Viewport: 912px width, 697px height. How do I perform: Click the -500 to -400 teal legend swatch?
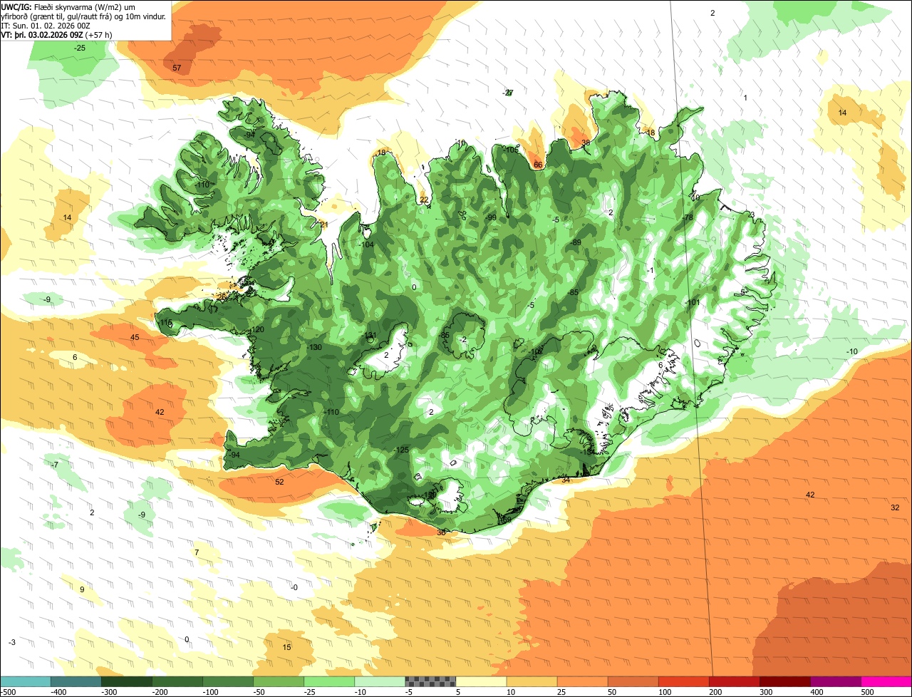click(26, 681)
